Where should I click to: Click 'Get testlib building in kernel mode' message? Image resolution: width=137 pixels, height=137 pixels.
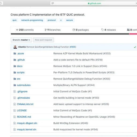76,98
